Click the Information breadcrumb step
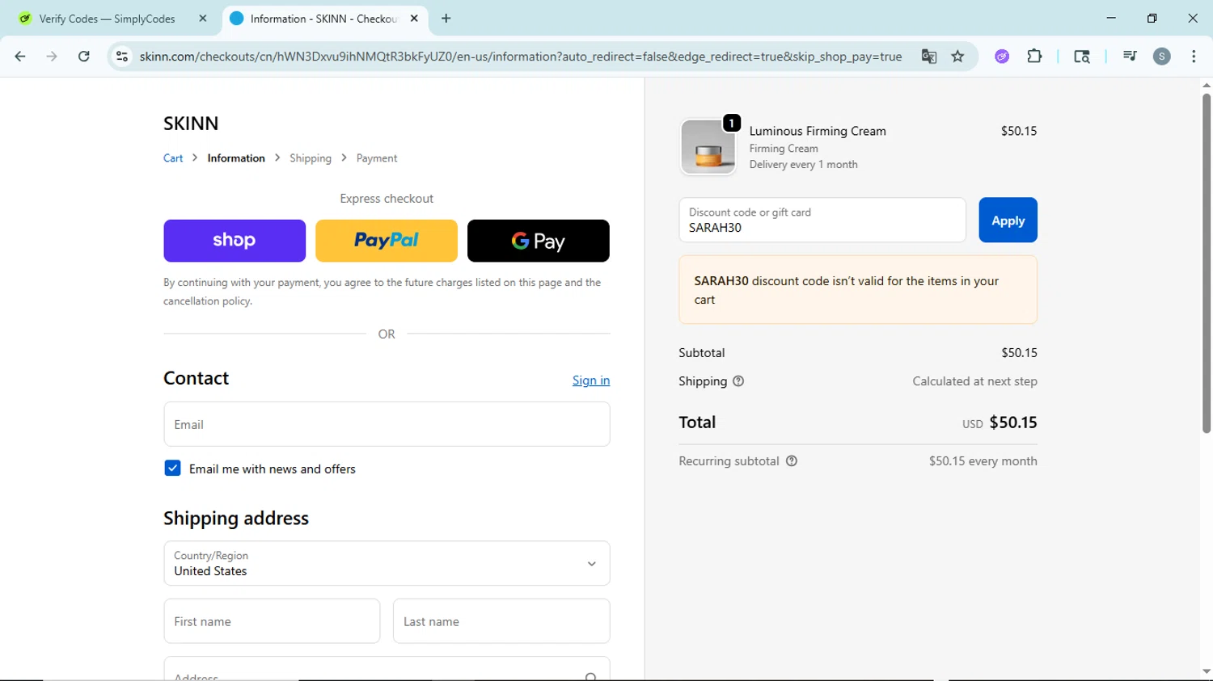 [236, 158]
